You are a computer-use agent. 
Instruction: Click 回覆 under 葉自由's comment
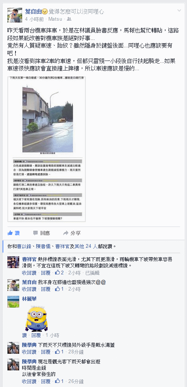[46, 289]
